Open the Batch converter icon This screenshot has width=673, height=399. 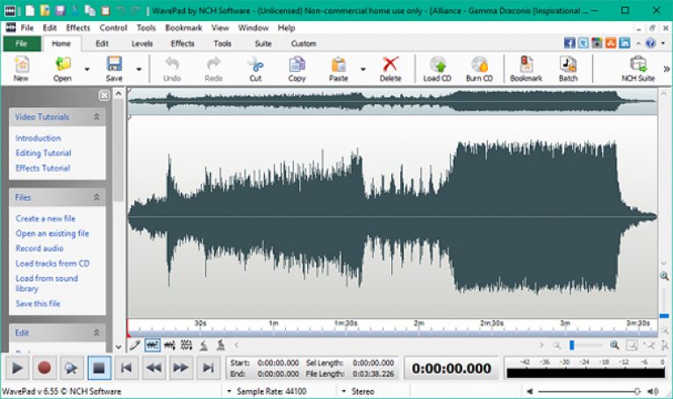click(568, 64)
